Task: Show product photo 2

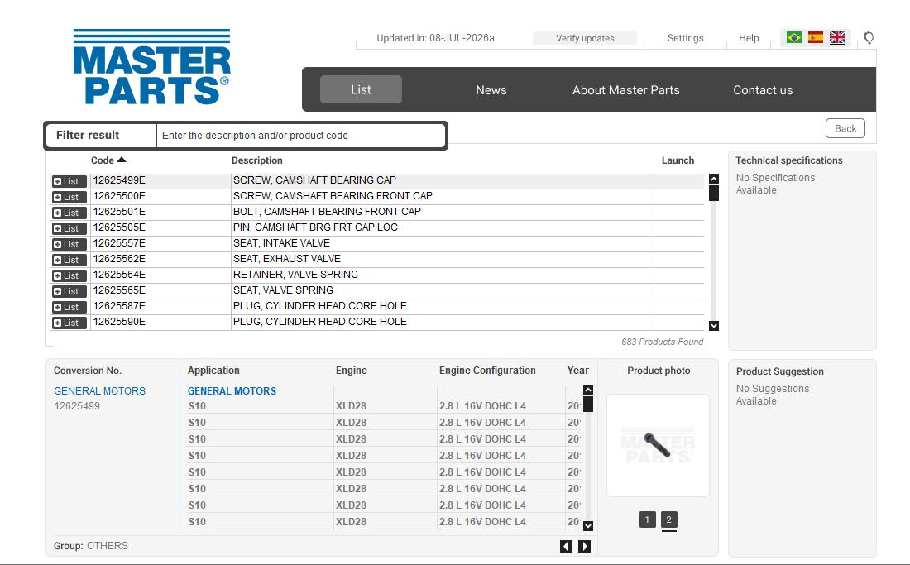Action: coord(668,520)
